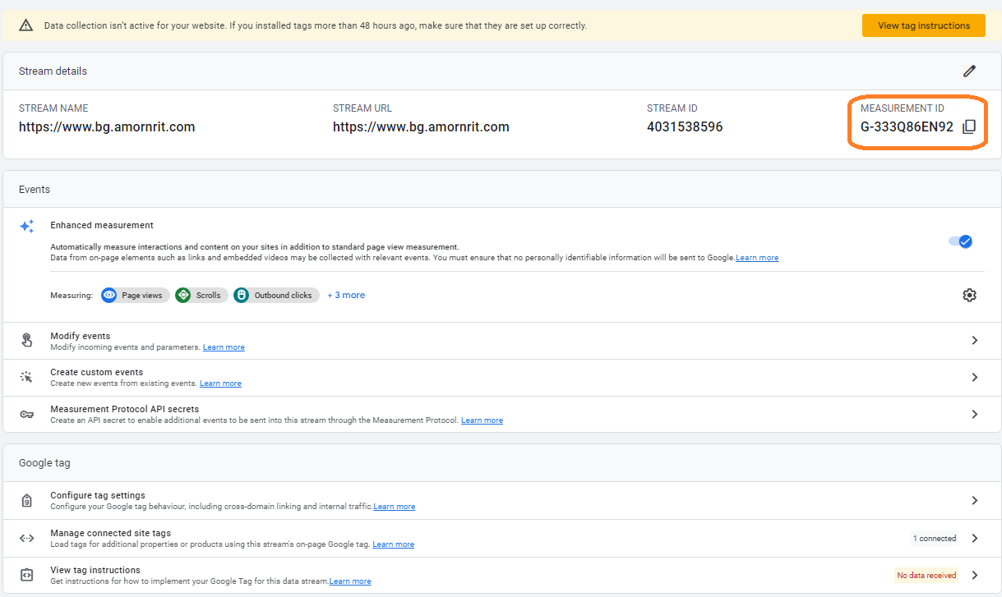Expand Configure tag settings chevron
Viewport: 1002px width, 597px height.
(x=974, y=500)
